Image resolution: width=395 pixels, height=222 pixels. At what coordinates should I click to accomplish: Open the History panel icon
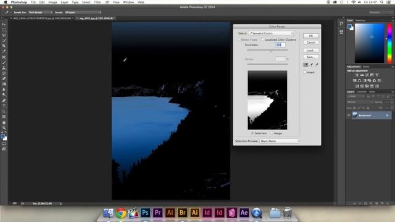click(x=341, y=23)
